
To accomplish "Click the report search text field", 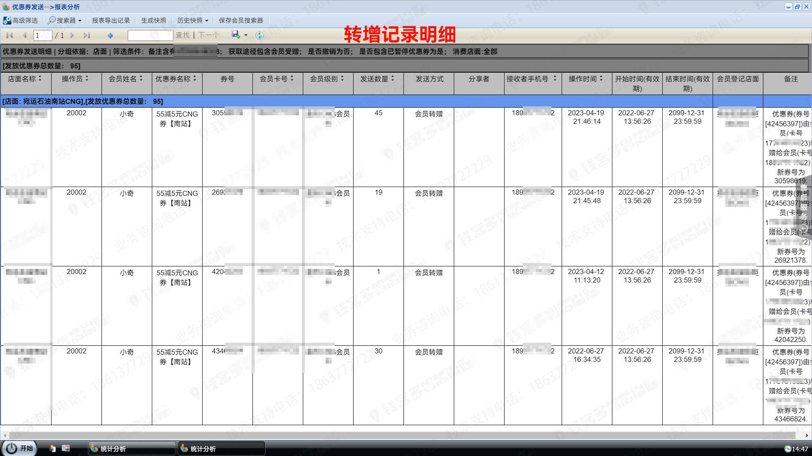I will point(151,35).
